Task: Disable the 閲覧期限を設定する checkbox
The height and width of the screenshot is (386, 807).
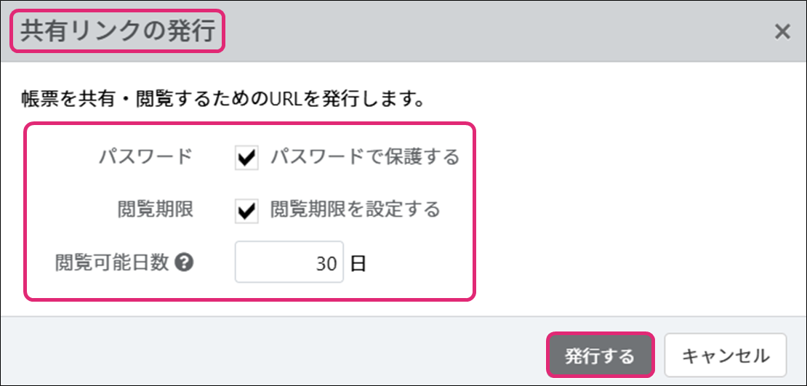Action: [247, 210]
